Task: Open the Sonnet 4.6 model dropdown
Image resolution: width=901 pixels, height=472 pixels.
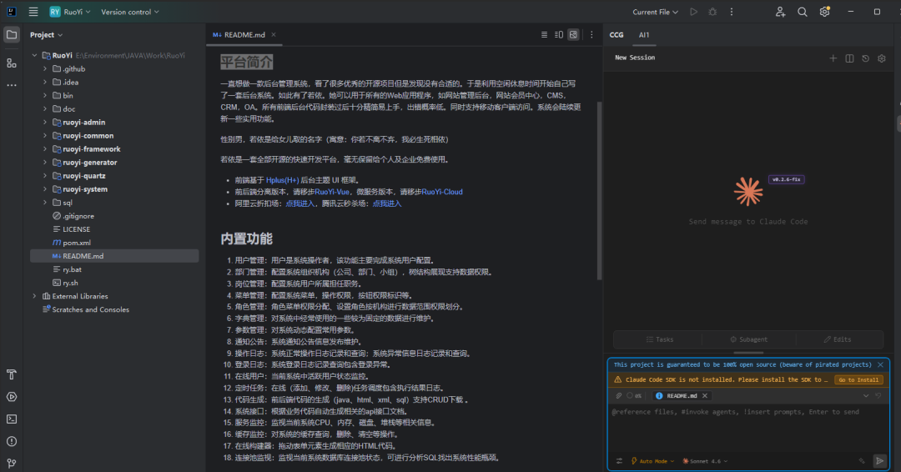Action: [705, 460]
